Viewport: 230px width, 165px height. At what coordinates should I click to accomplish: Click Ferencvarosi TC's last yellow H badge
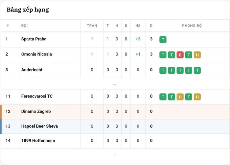197,97
